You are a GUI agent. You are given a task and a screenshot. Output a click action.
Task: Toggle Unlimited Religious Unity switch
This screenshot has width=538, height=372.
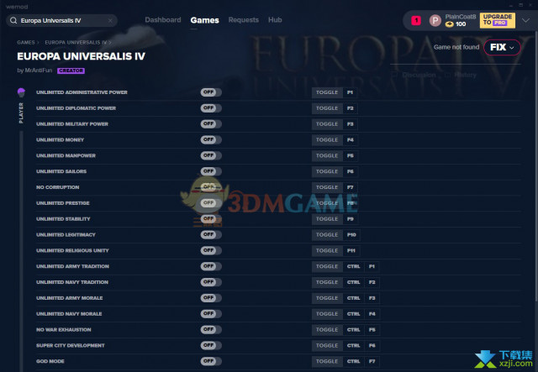pyautogui.click(x=211, y=250)
